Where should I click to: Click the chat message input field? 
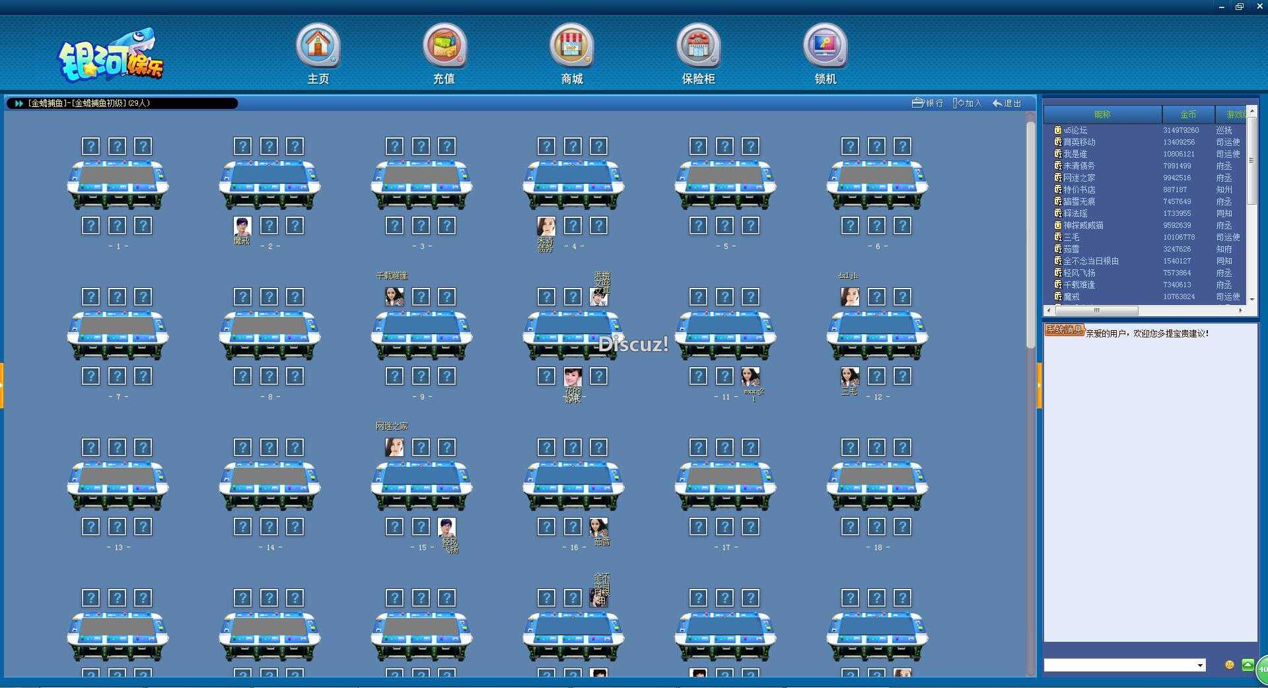[x=1120, y=666]
